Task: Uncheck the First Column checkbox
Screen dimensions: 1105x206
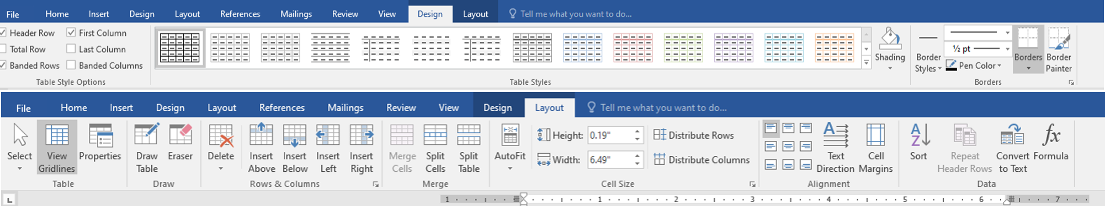Action: tap(71, 32)
